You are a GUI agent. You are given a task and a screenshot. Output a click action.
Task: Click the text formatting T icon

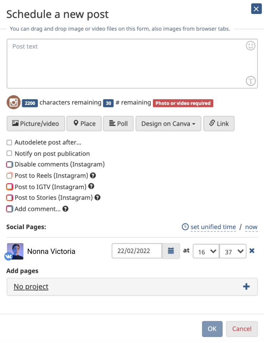251,81
